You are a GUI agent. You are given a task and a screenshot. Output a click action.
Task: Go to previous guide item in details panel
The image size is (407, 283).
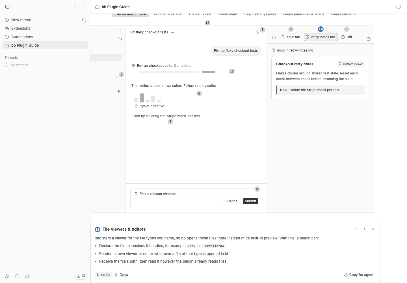click(x=356, y=229)
